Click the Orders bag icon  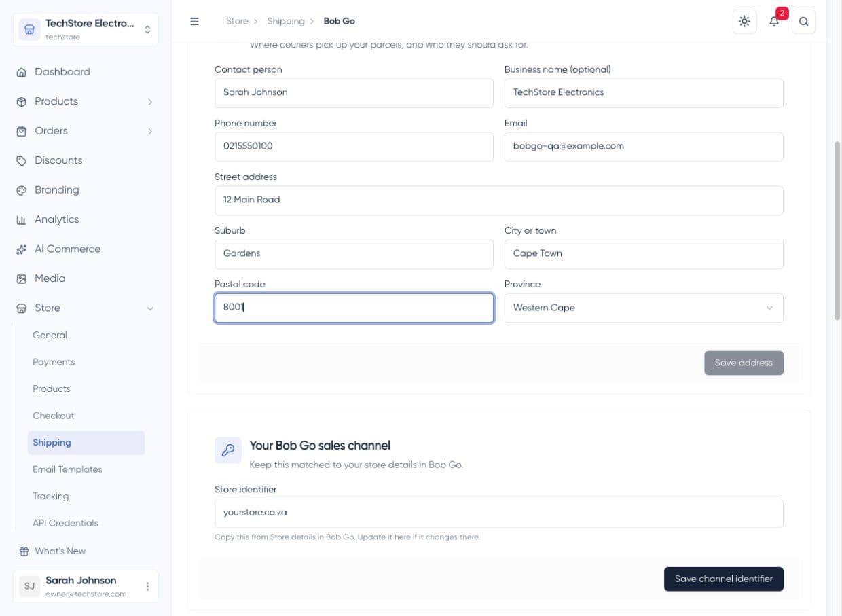click(22, 131)
